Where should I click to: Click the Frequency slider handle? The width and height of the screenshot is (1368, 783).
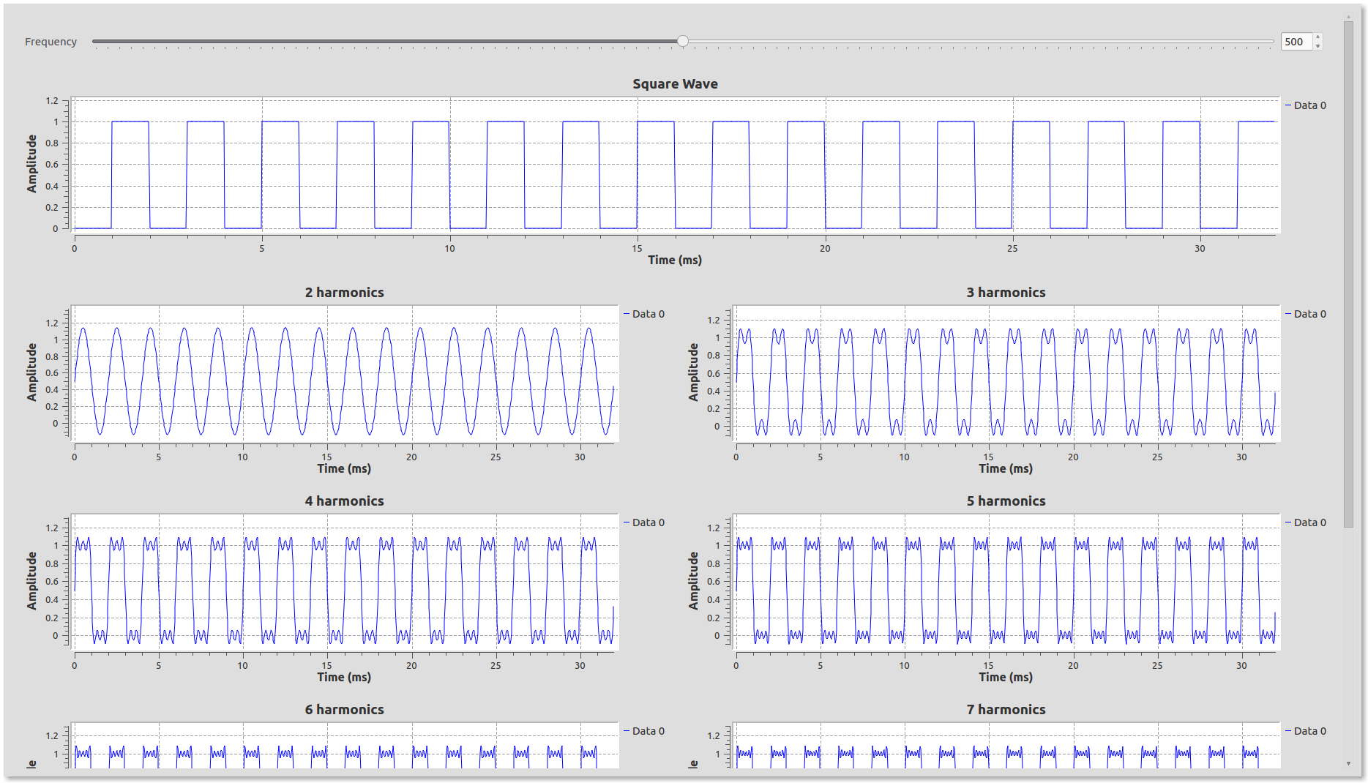coord(683,41)
